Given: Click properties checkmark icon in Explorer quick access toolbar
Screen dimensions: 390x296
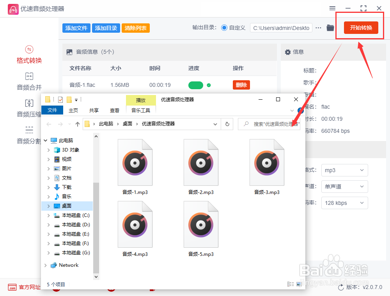Looking at the screenshot, I should 60,100.
